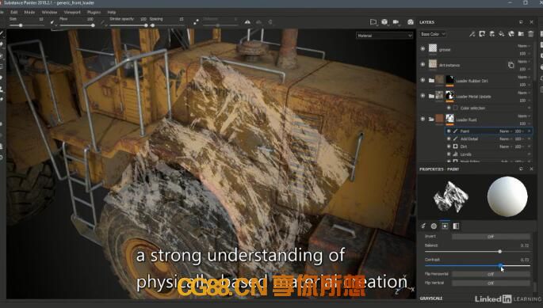Screen dimensions: 543x308
Task: Click the add paint layer icon
Action: pyautogui.click(x=491, y=34)
